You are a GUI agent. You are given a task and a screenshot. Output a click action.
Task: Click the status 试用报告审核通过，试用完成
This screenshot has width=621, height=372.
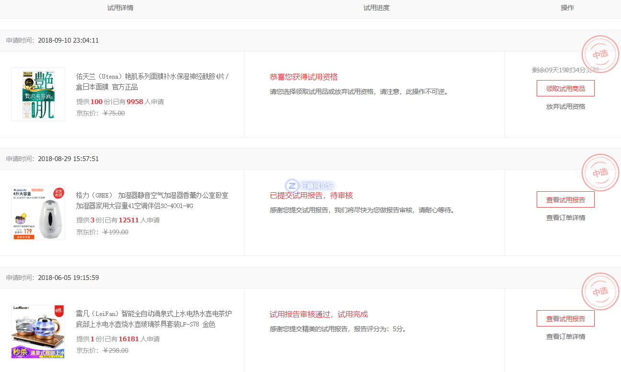click(x=319, y=314)
